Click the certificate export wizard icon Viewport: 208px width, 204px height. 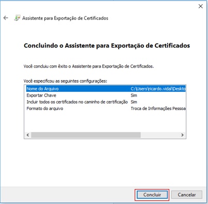tap(17, 18)
